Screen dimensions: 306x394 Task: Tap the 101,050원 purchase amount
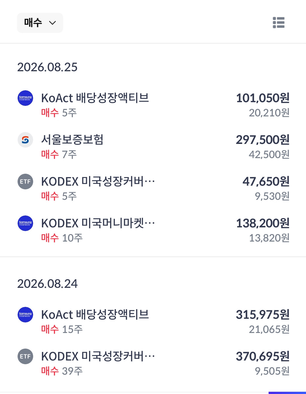[263, 98]
